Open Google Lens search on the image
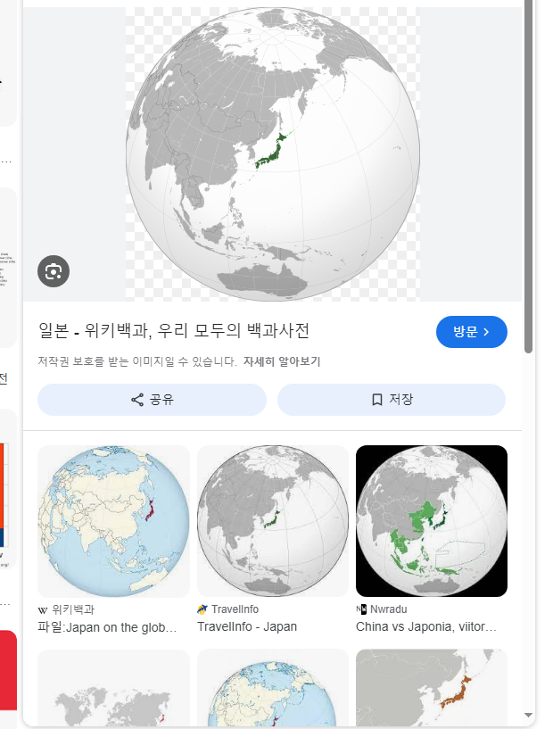553x729 pixels. coord(54,271)
